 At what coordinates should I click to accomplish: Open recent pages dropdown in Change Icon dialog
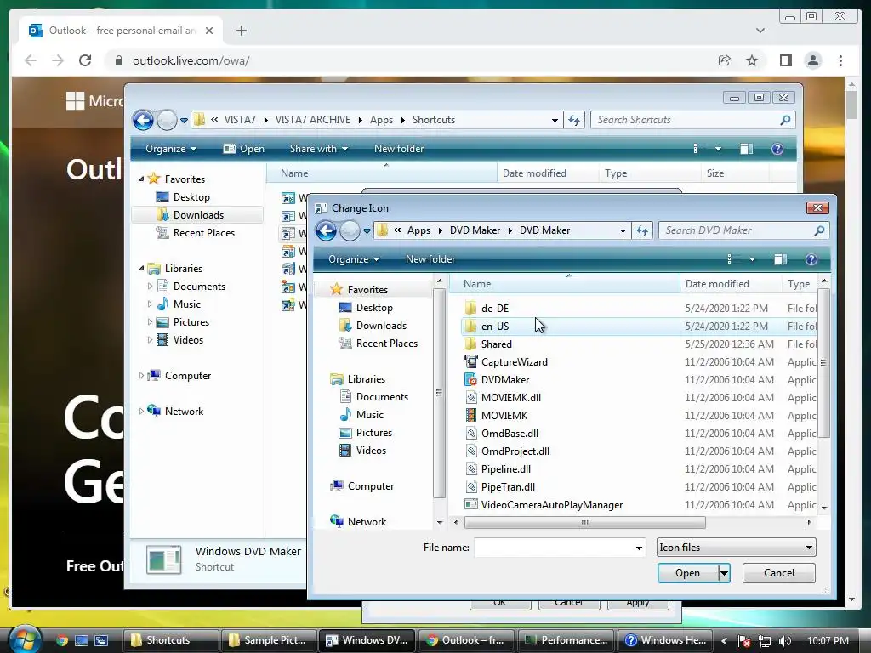point(367,231)
